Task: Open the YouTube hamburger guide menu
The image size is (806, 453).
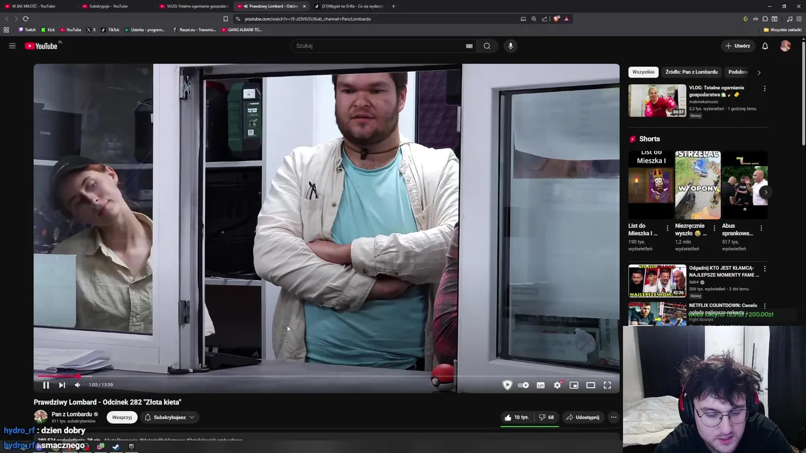Action: [12, 45]
